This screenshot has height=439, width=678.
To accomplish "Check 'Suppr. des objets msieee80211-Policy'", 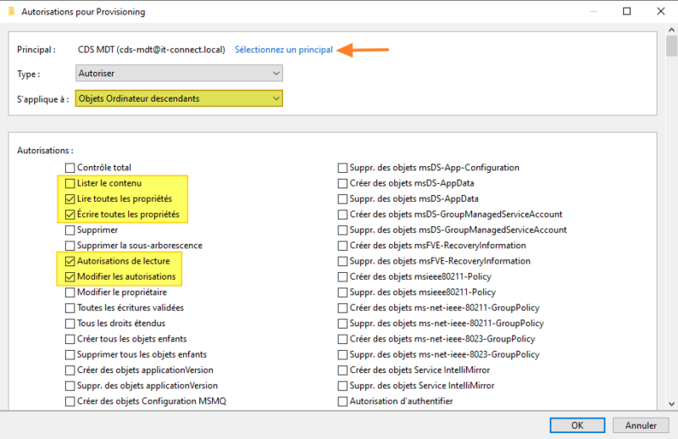I will pyautogui.click(x=342, y=292).
